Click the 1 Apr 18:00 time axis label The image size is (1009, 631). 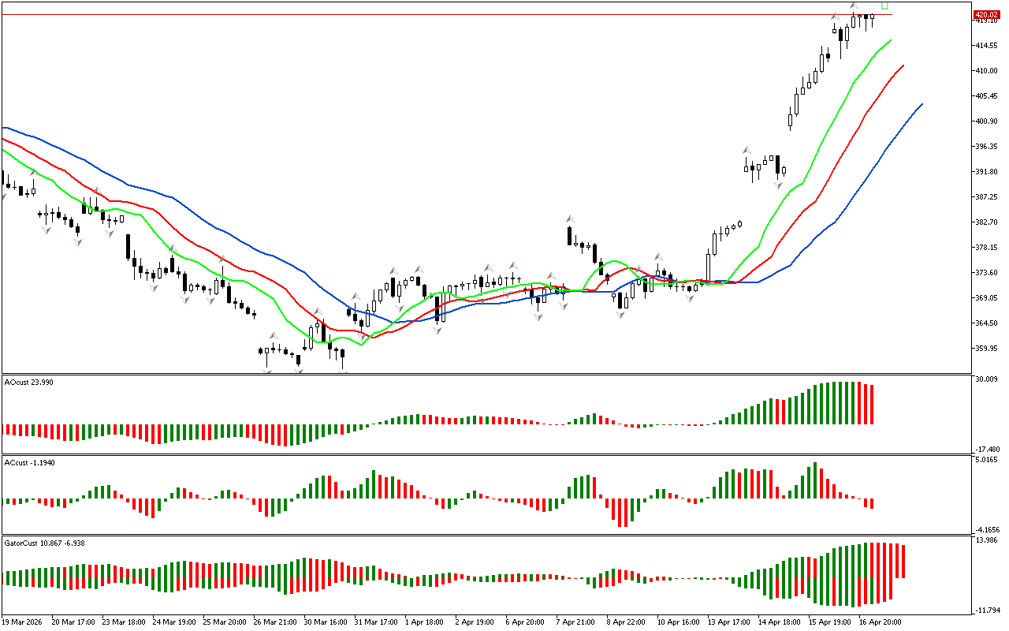tap(426, 622)
